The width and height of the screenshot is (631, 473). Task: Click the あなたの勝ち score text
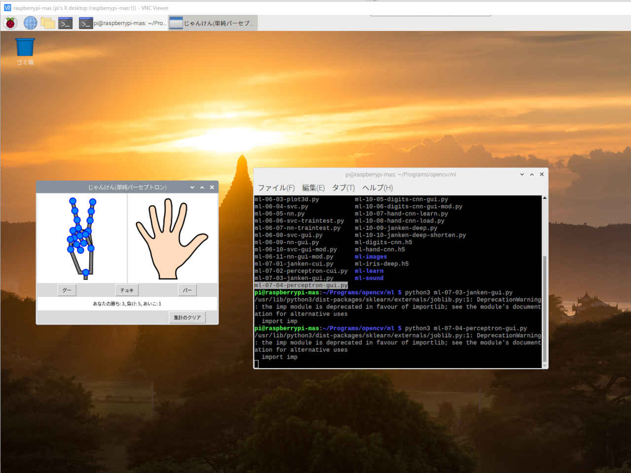[127, 304]
